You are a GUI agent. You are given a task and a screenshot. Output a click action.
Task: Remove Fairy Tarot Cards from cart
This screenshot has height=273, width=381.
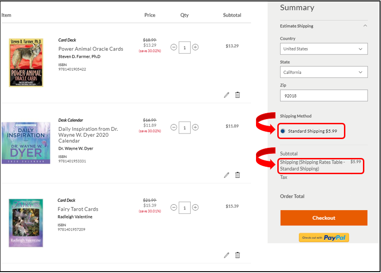tap(237, 255)
